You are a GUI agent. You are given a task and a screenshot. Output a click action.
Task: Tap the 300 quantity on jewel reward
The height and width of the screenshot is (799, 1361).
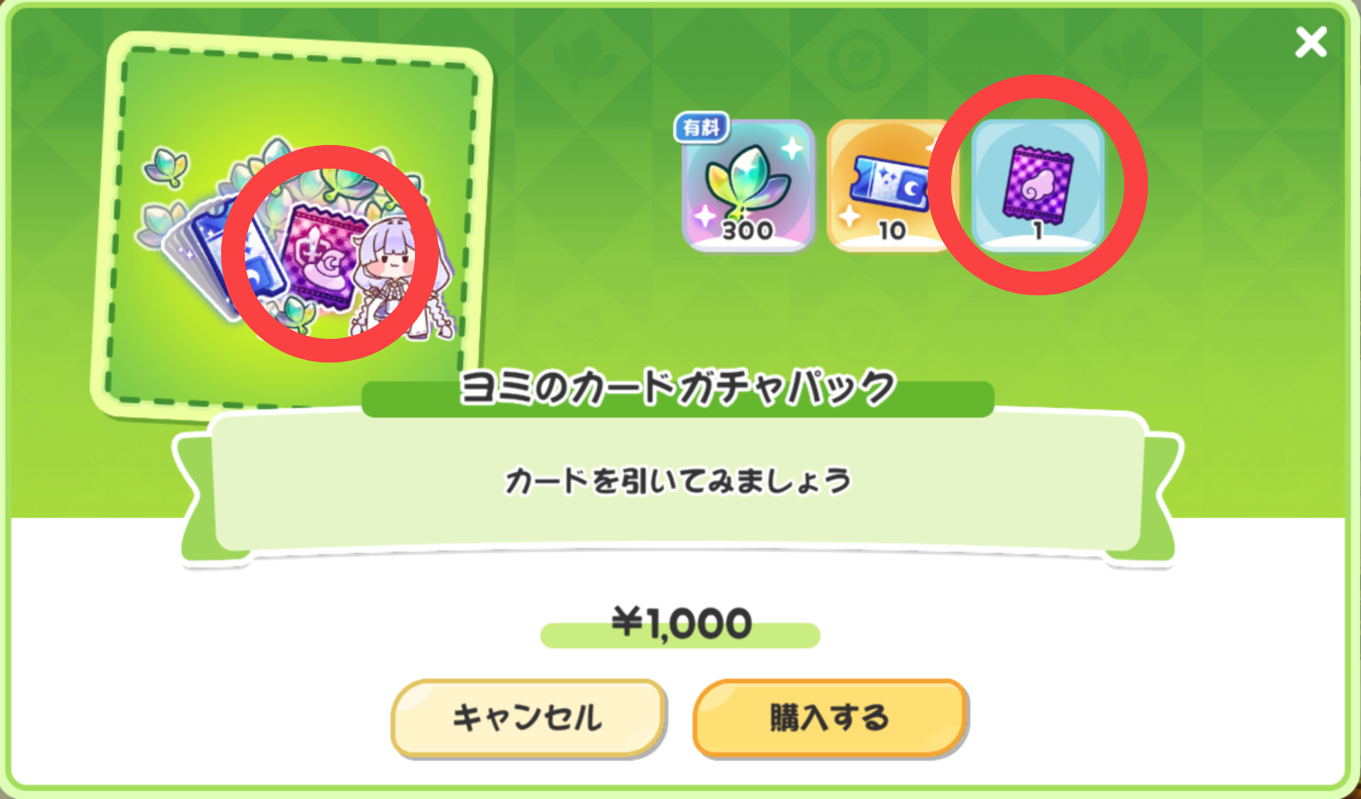pyautogui.click(x=748, y=231)
